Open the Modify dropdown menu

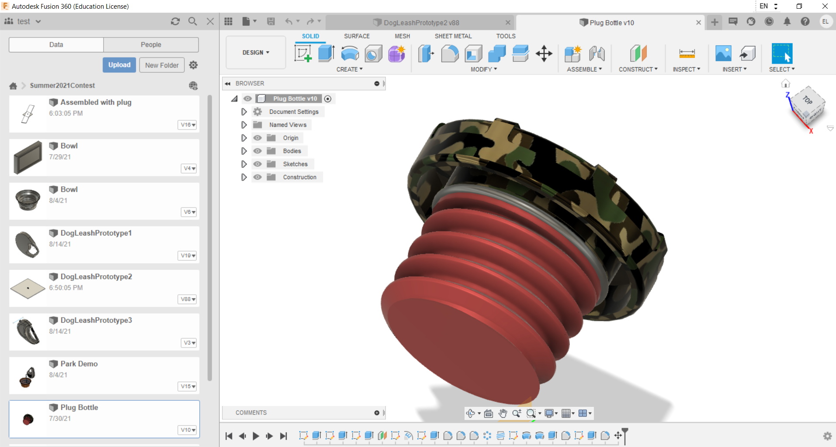coord(482,69)
